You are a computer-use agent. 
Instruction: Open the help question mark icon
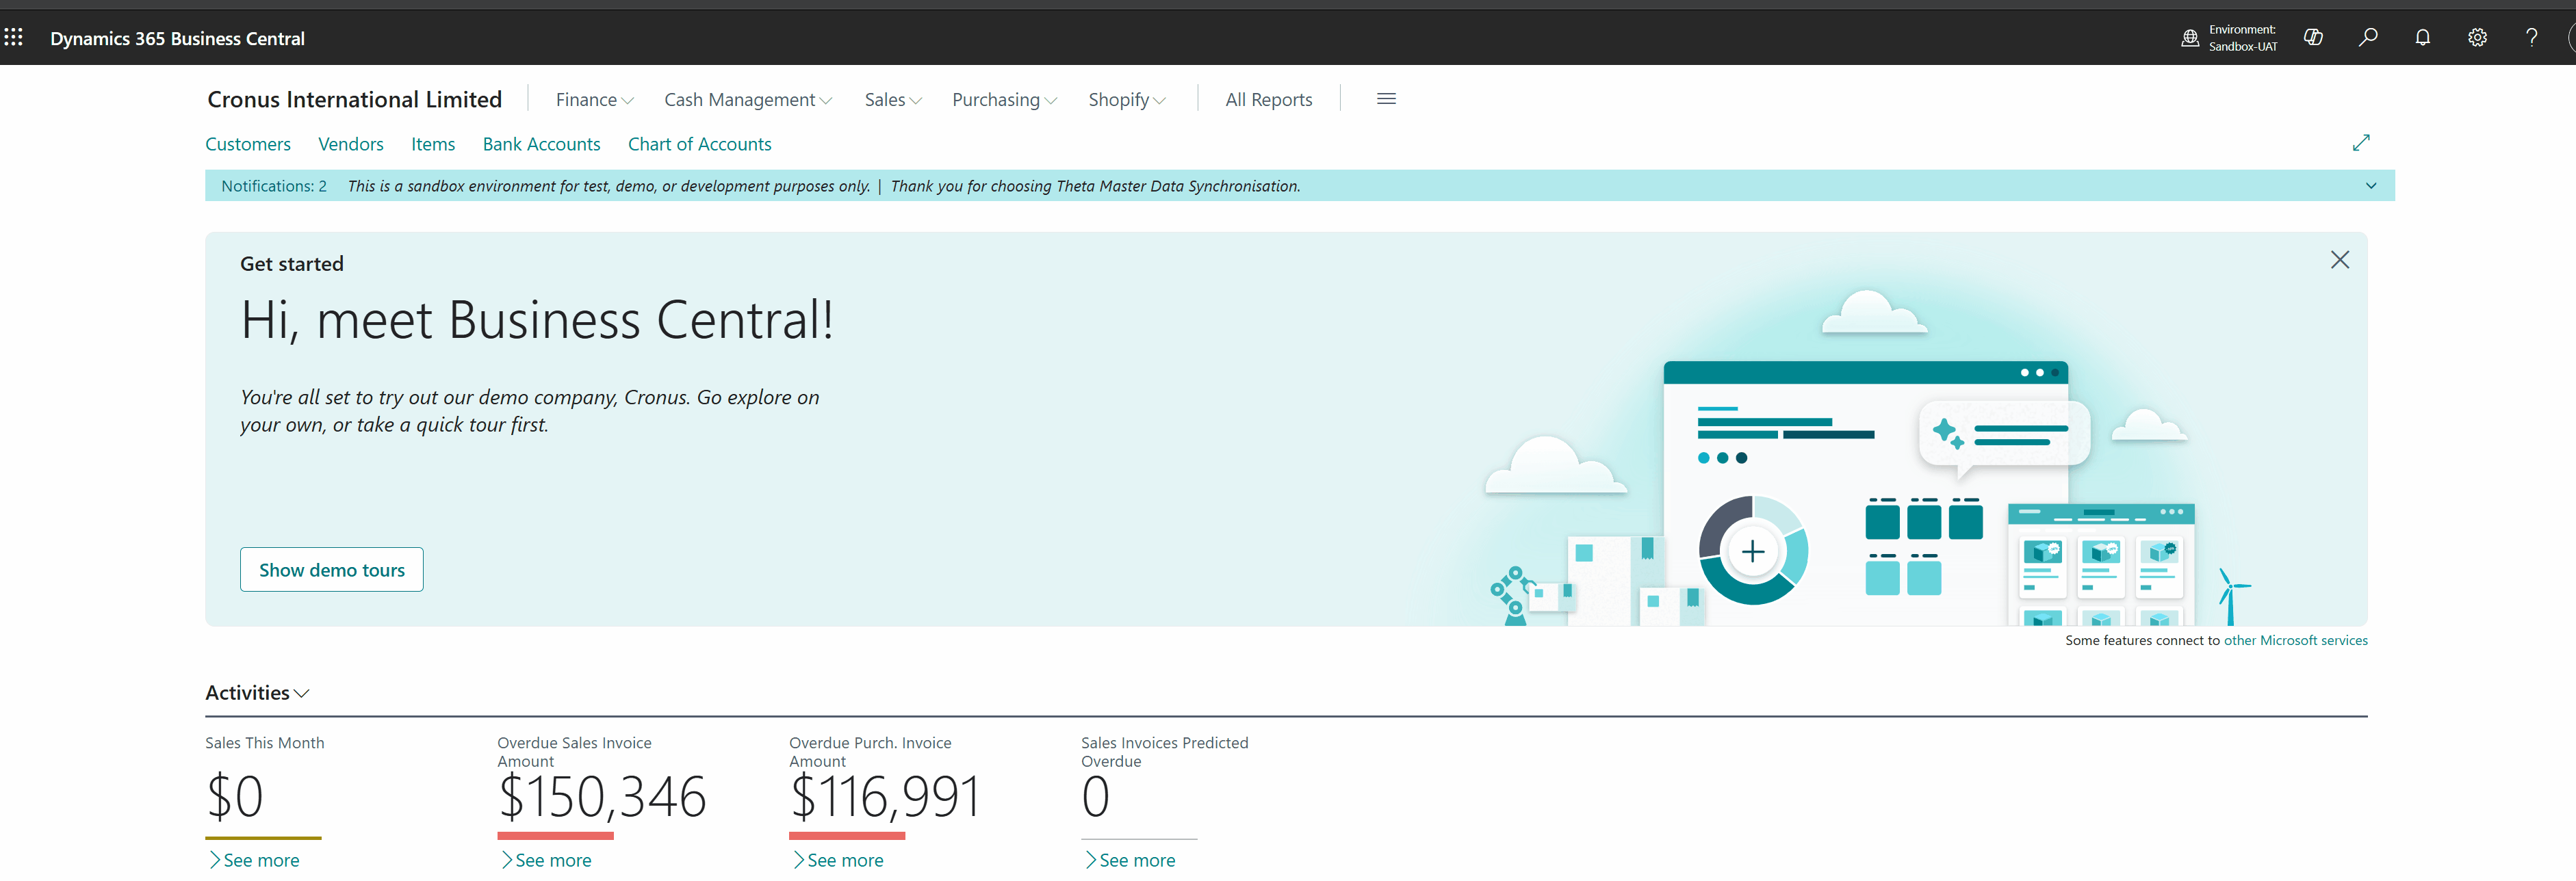(x=2532, y=38)
